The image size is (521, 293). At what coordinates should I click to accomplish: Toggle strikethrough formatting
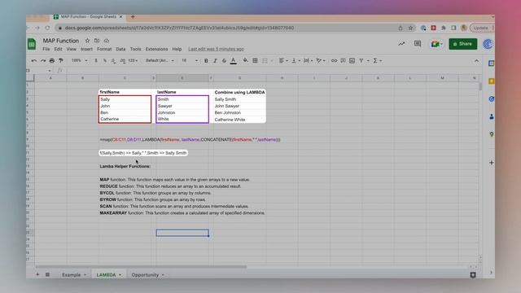point(224,61)
